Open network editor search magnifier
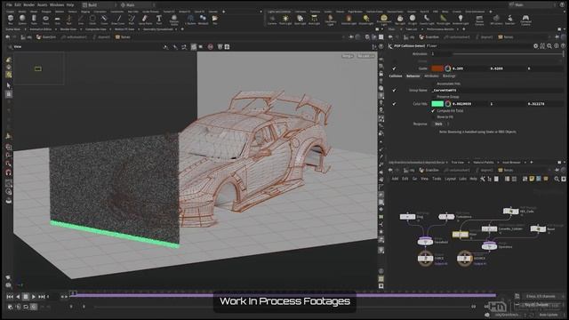The height and width of the screenshot is (320, 569). (x=557, y=179)
